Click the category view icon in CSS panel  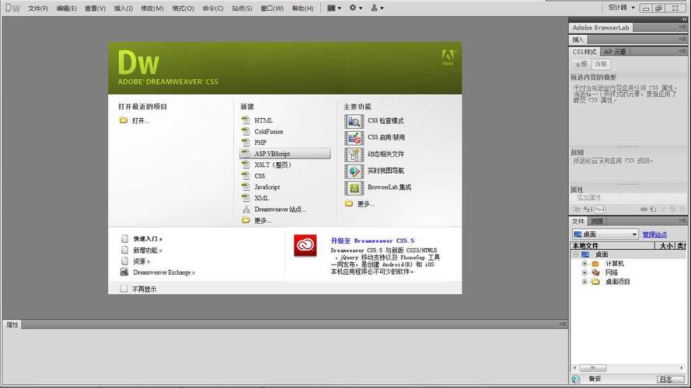click(x=577, y=209)
